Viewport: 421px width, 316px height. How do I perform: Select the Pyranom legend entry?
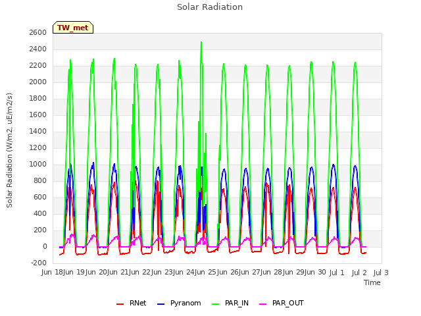(179, 303)
